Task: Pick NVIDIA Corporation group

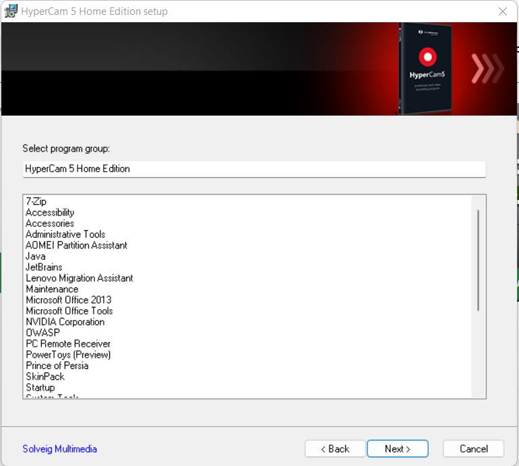Action: (65, 321)
